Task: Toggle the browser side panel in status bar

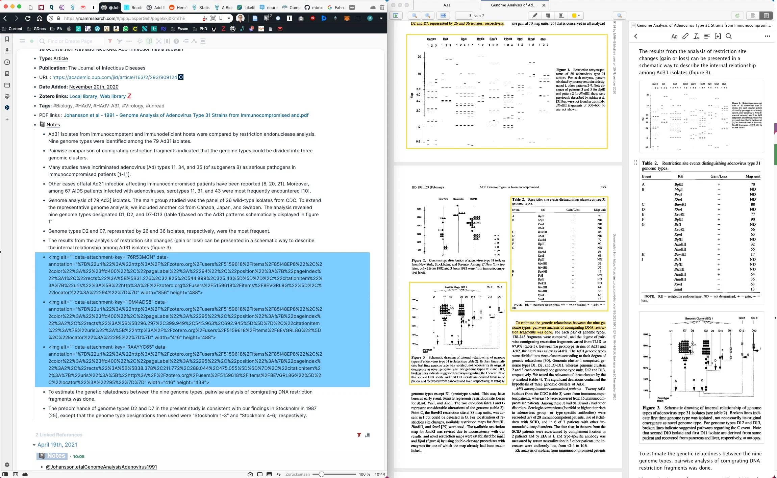Action: [5, 474]
